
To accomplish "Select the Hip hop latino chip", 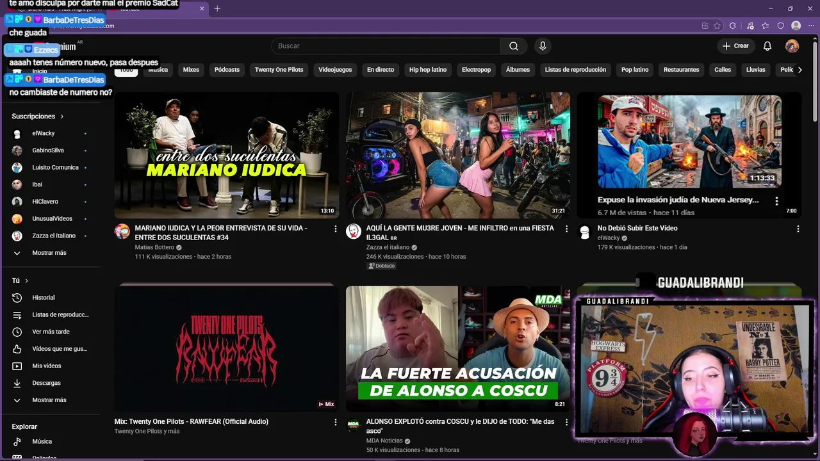I will click(428, 70).
